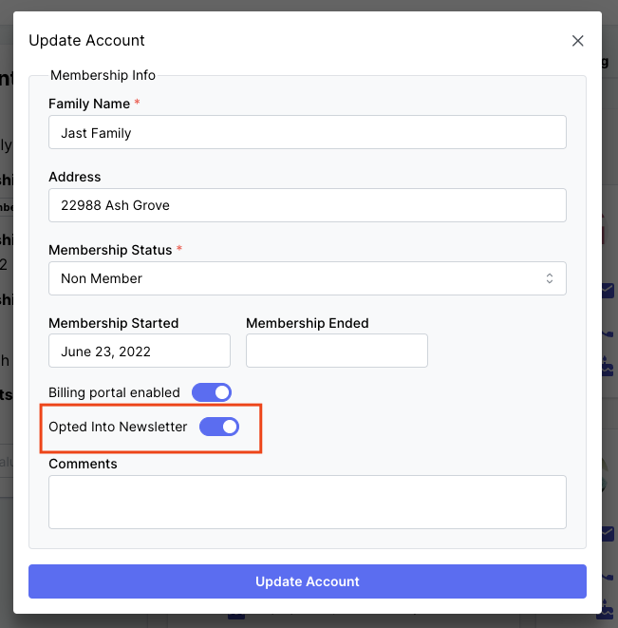This screenshot has width=618, height=628.
Task: Click the Family Name label
Action: (89, 103)
